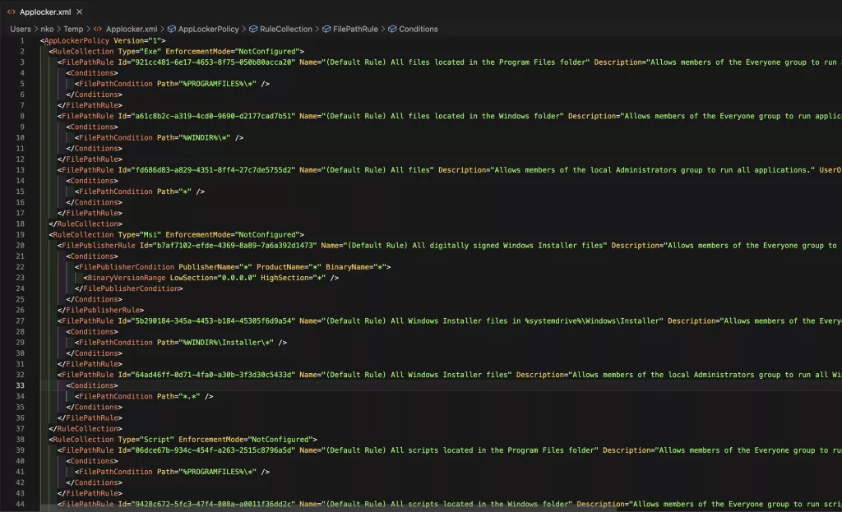Click the RuleCollection symbol icon in breadcrumbs
Image resolution: width=842 pixels, height=512 pixels.
coord(253,29)
